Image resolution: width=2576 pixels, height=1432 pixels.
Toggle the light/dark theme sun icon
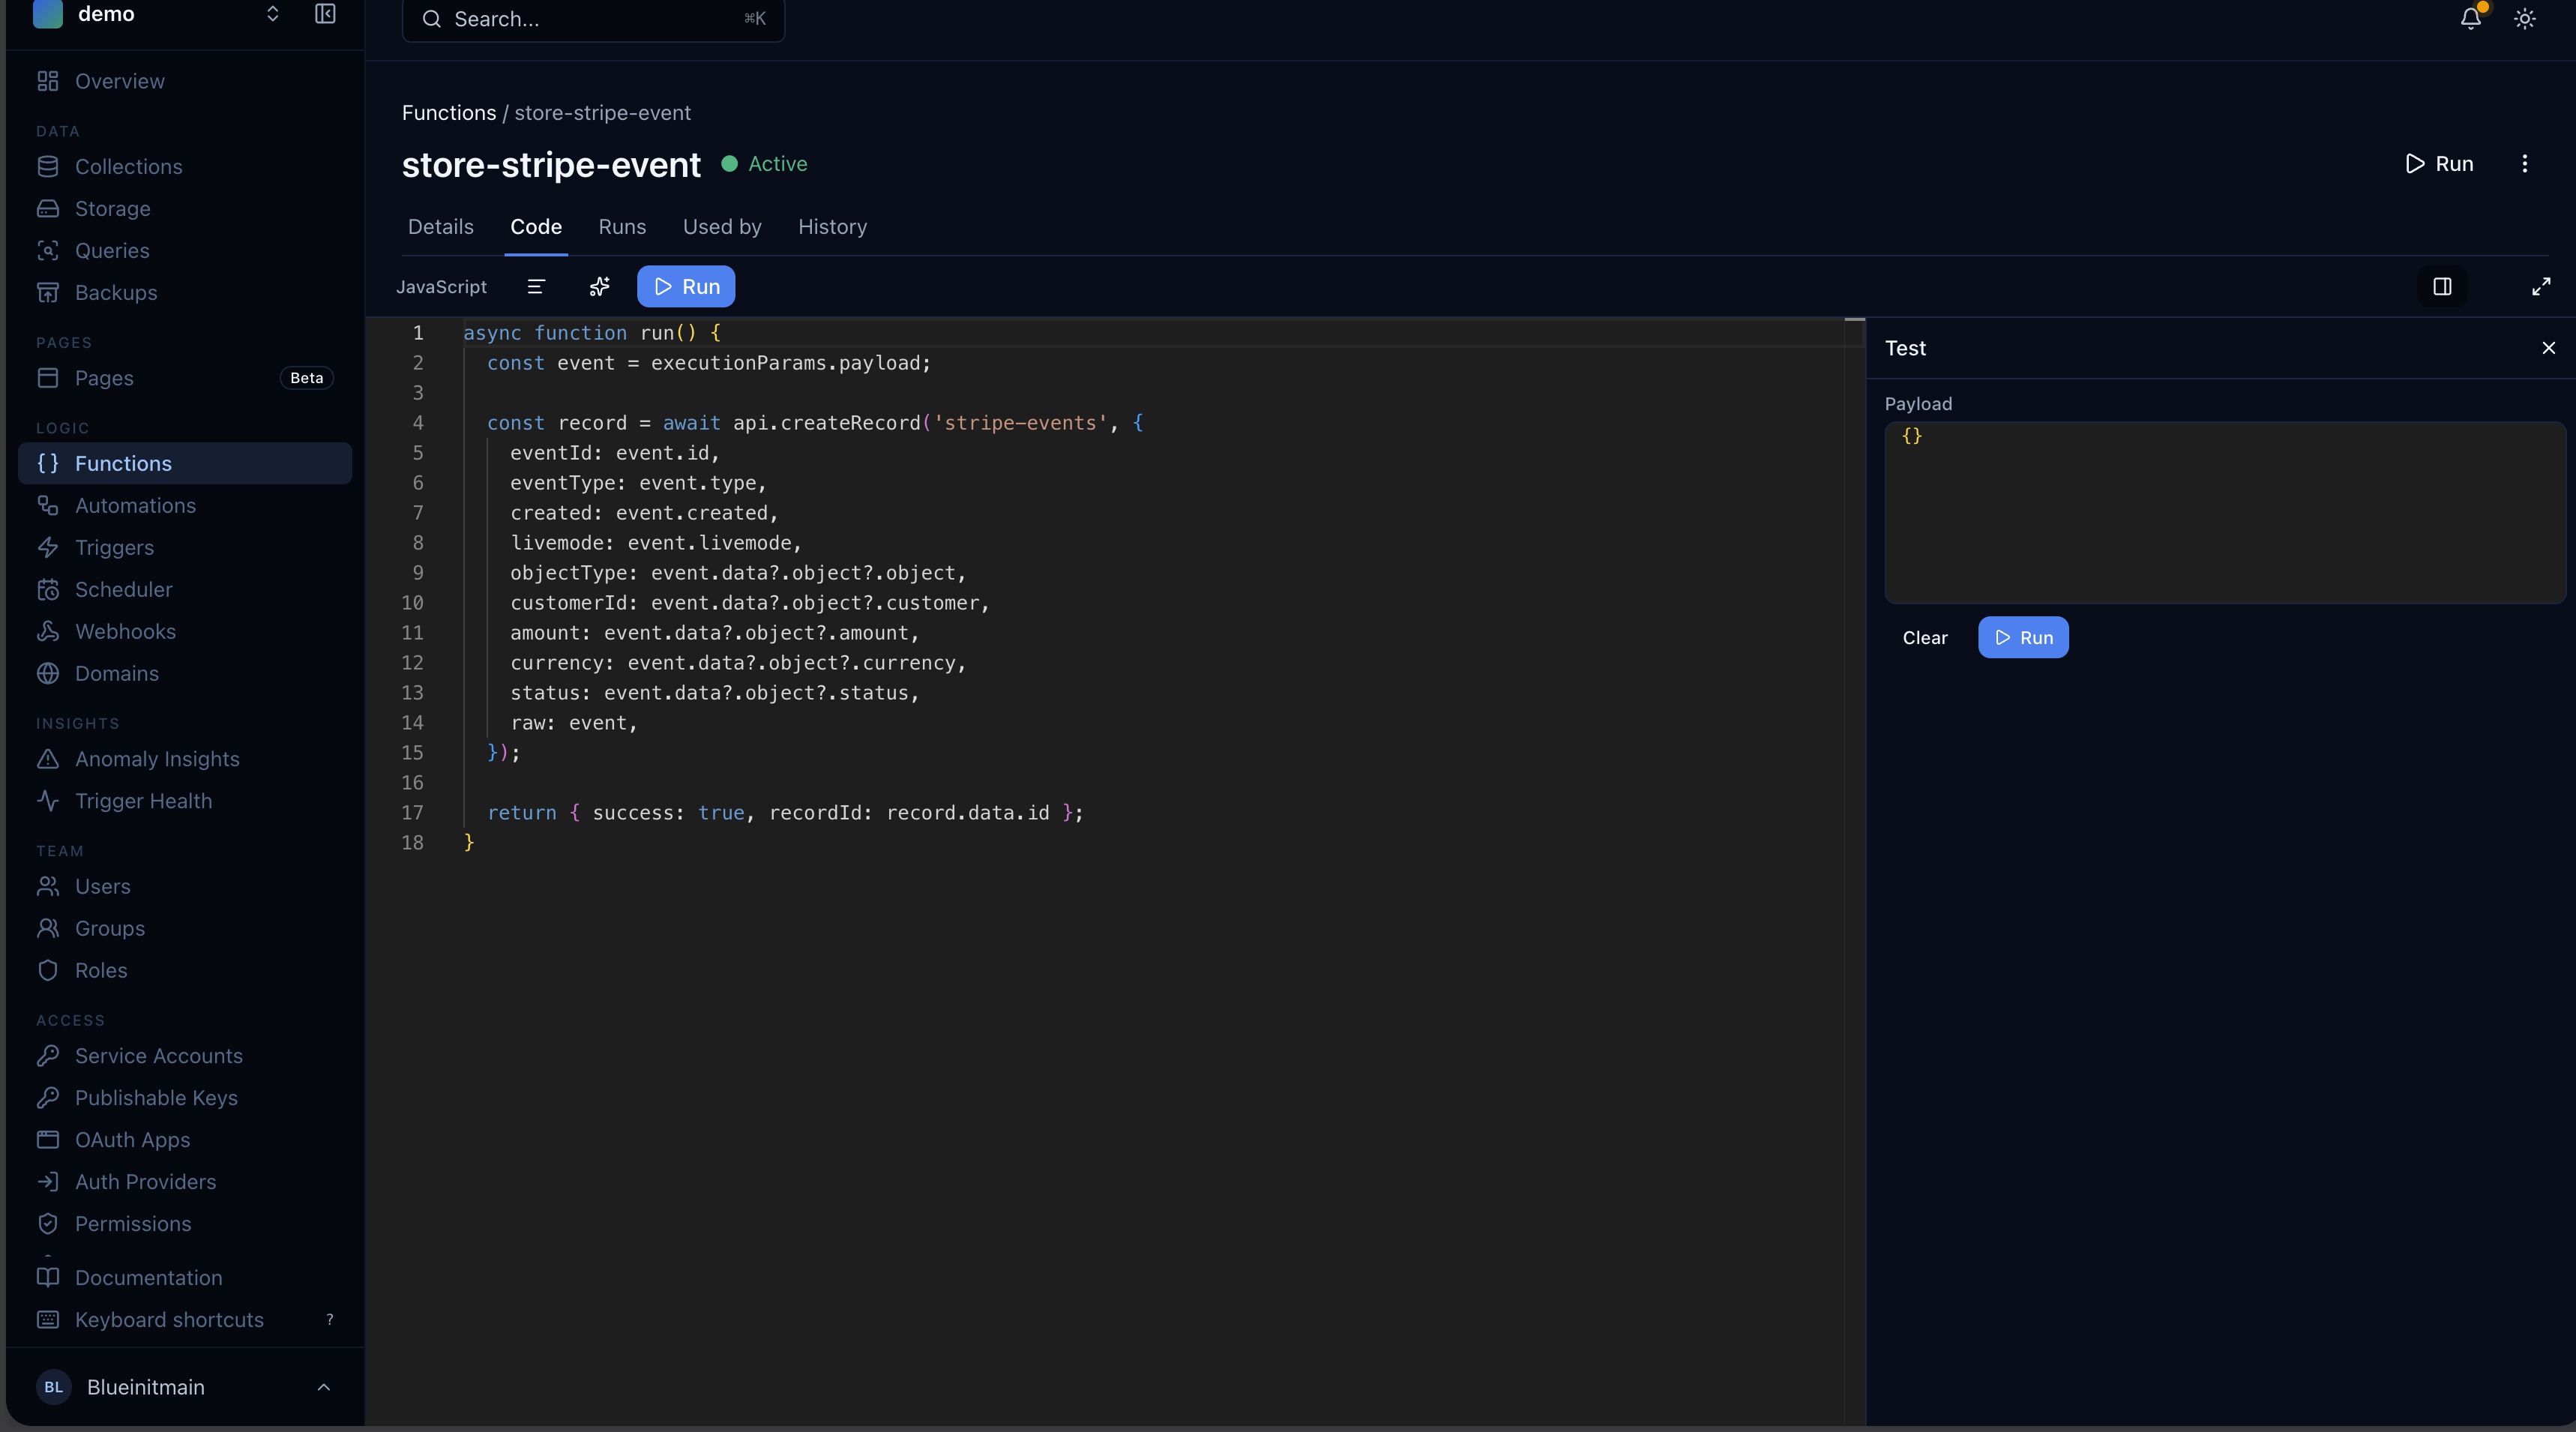[x=2524, y=19]
